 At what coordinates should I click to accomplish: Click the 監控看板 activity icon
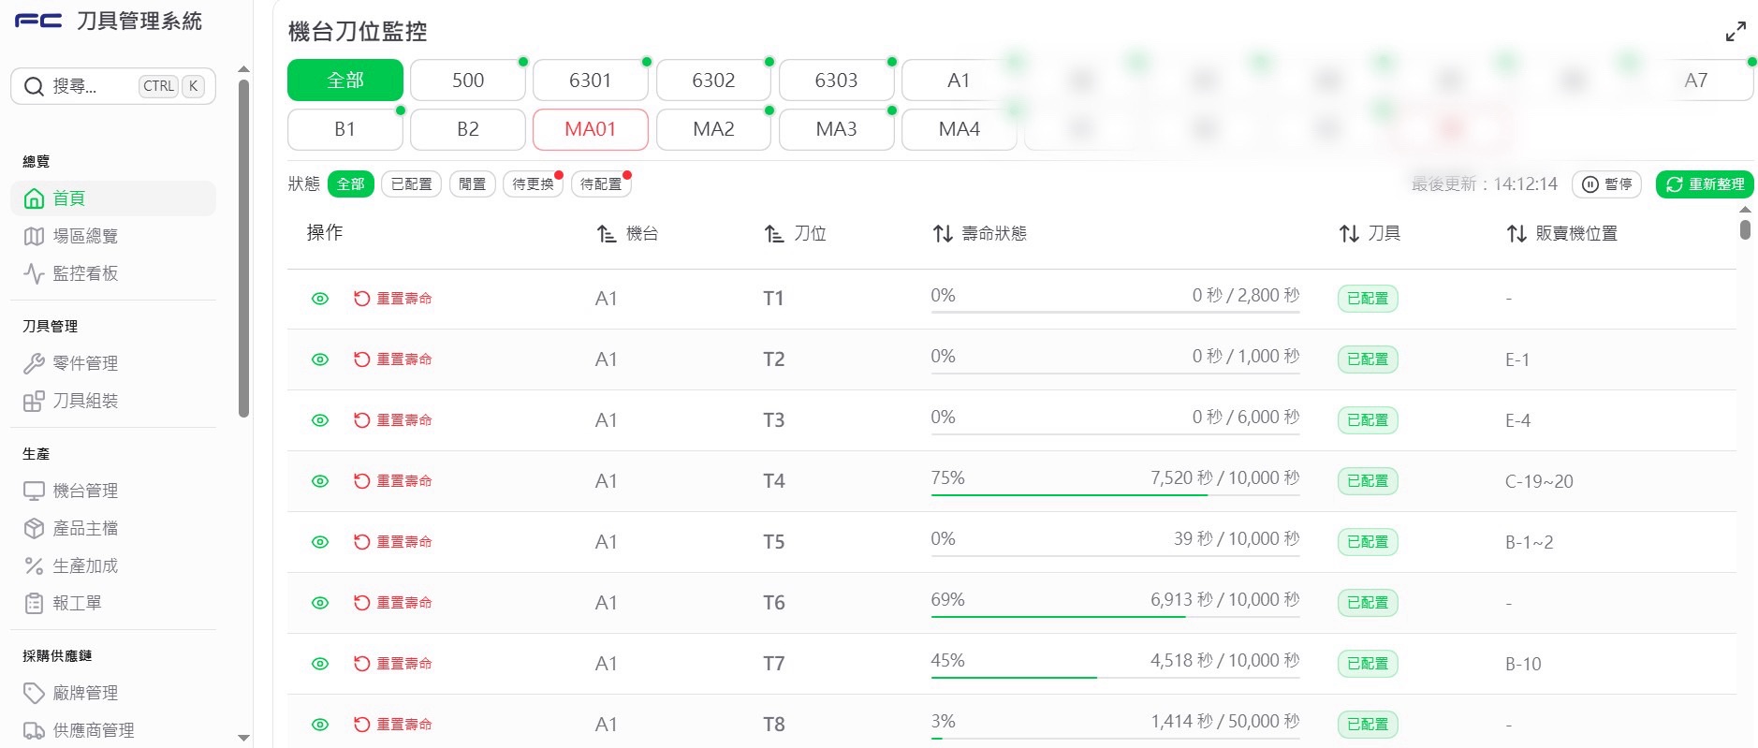coord(34,273)
